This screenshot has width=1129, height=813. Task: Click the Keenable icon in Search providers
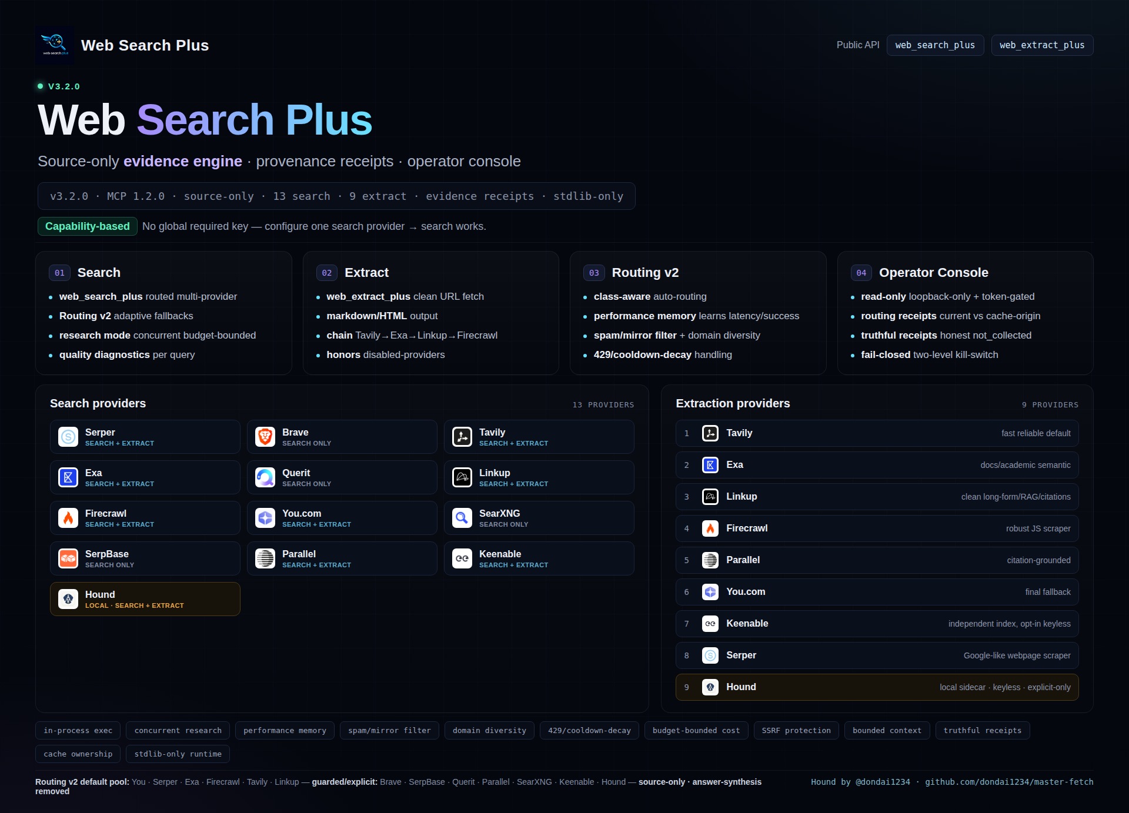coord(462,558)
